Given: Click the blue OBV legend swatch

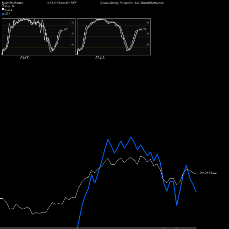Looking at the screenshot, I should pos(3,14).
